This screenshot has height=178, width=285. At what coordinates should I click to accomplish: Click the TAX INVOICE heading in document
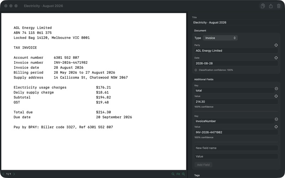tap(25, 48)
